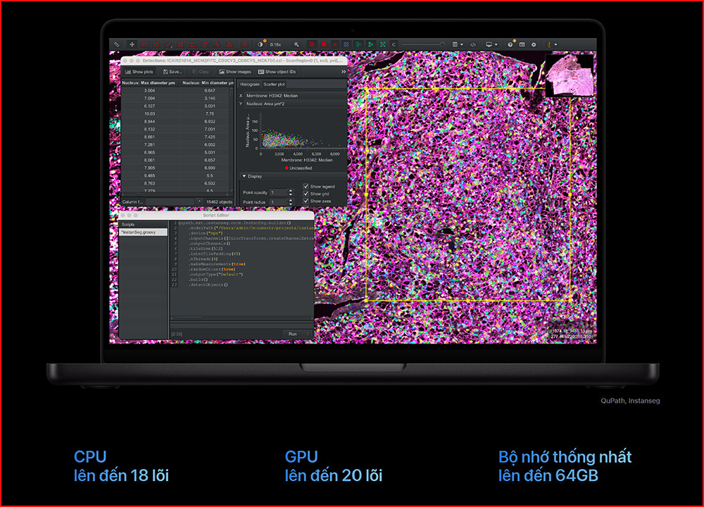Click the Show plots icon button
Image resolution: width=704 pixels, height=507 pixels.
[139, 72]
